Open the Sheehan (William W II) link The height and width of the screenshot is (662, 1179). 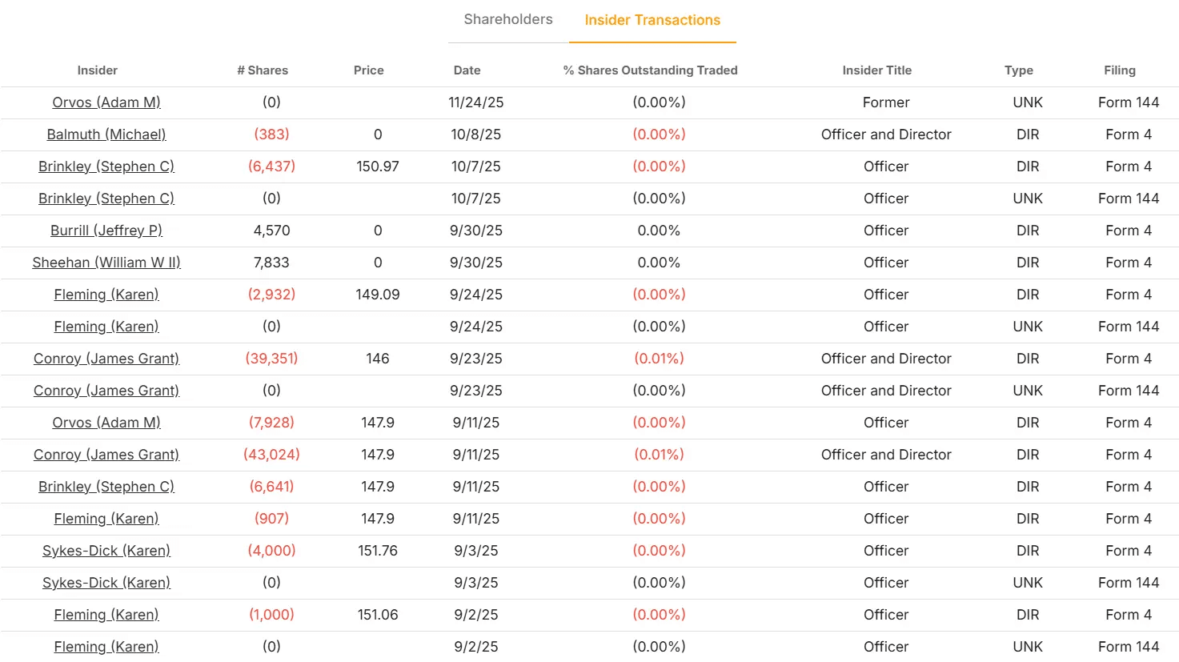[106, 263]
